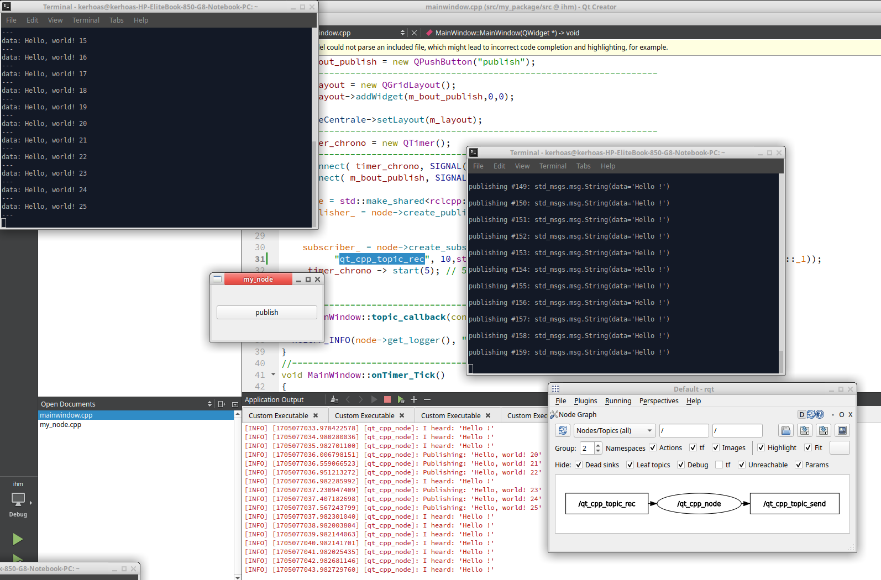Open the MainWindow::MainWindow symbol dropdown
881x580 pixels.
pyautogui.click(x=507, y=33)
